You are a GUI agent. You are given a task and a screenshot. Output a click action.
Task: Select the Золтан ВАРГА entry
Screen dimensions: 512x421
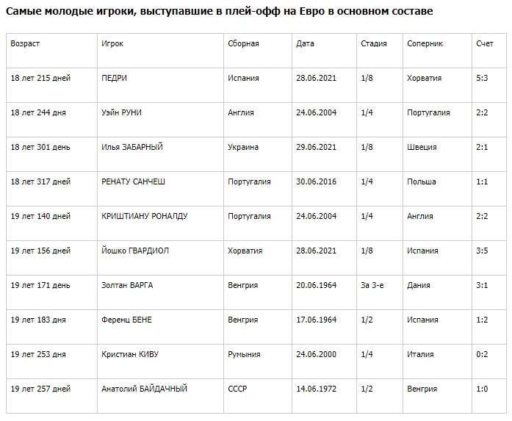click(127, 286)
